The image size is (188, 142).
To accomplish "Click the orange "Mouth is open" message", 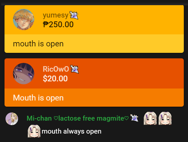I will coord(38,98).
